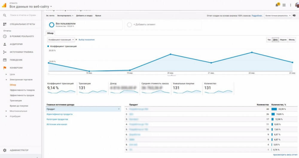
Task: Select Идентификатор продукта source
Action: 60,114
